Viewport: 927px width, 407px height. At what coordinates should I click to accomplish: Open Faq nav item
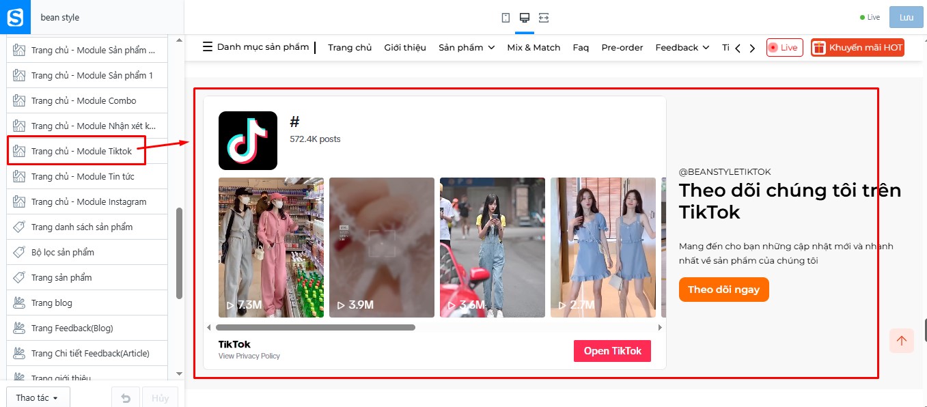[x=581, y=48]
